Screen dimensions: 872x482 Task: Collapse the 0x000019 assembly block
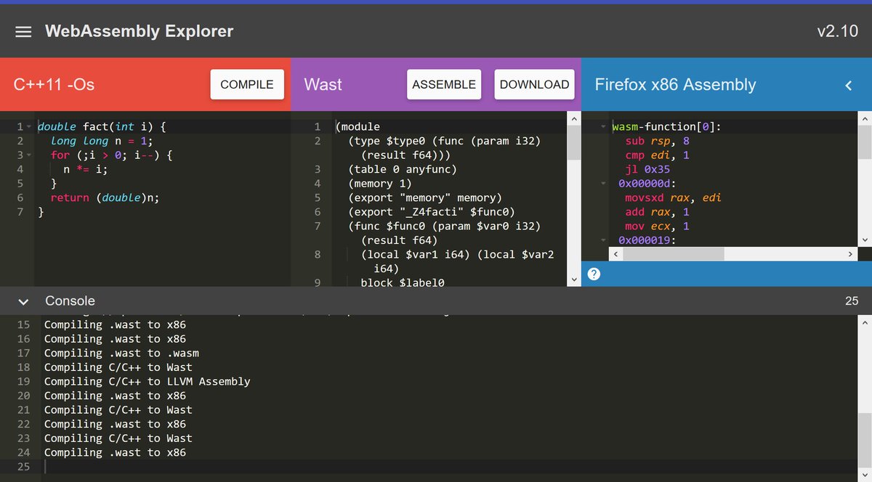[605, 240]
